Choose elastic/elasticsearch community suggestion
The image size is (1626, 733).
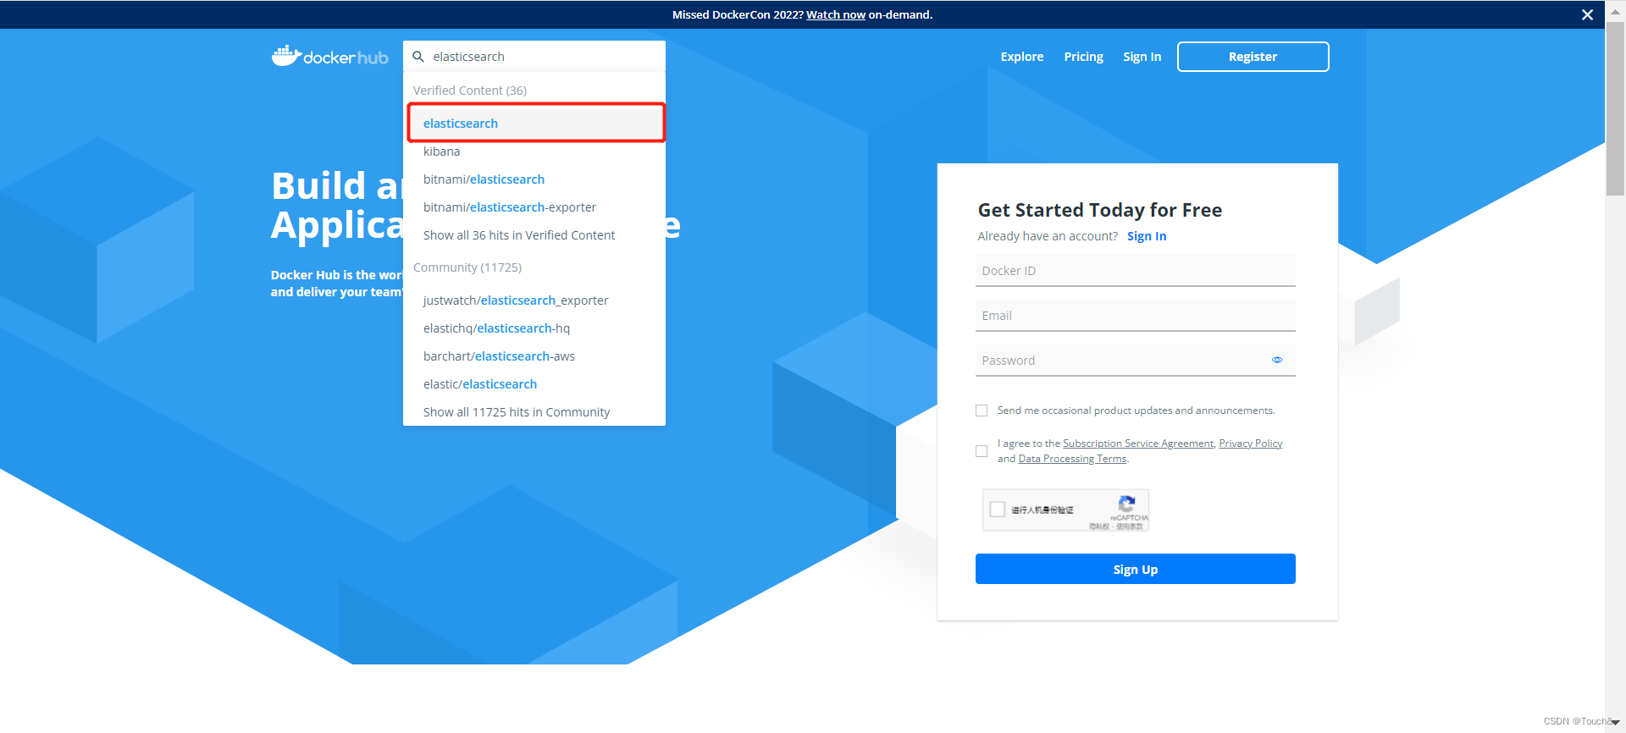pos(534,384)
